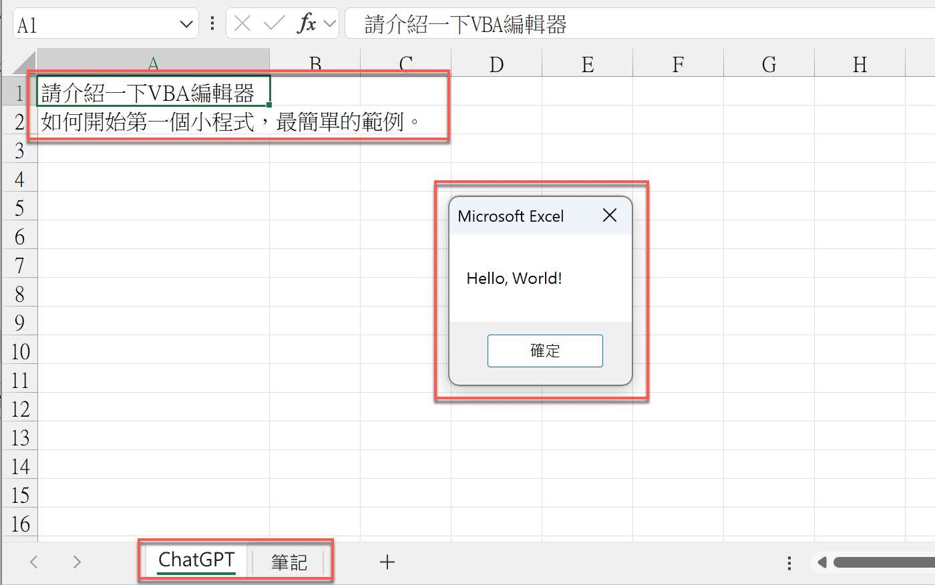Switch to the ChatGPT sheet tab
Viewport: 935px width, 585px height.
click(x=196, y=560)
